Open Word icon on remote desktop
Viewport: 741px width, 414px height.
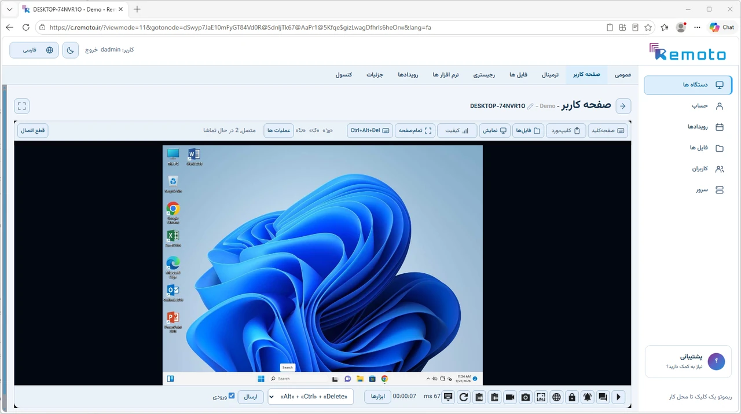194,157
